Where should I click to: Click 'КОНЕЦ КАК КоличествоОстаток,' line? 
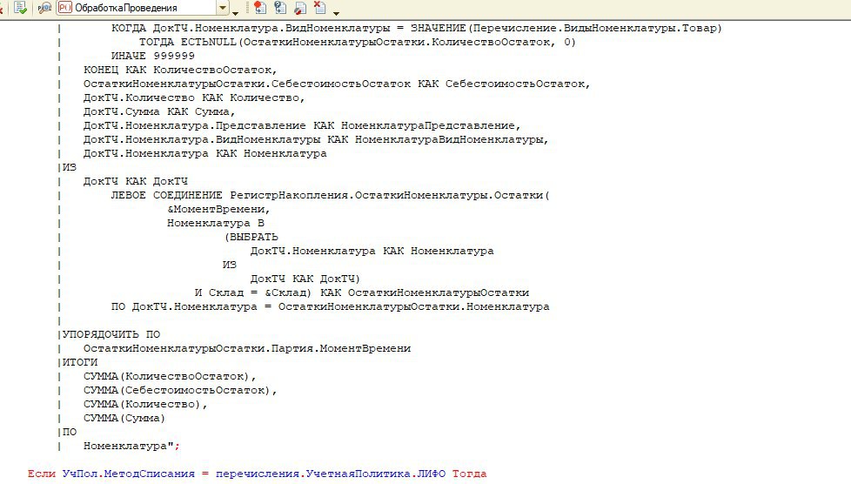[x=180, y=70]
